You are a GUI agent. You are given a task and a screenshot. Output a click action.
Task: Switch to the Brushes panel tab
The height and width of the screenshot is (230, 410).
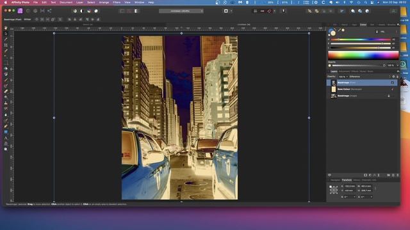[x=391, y=24]
